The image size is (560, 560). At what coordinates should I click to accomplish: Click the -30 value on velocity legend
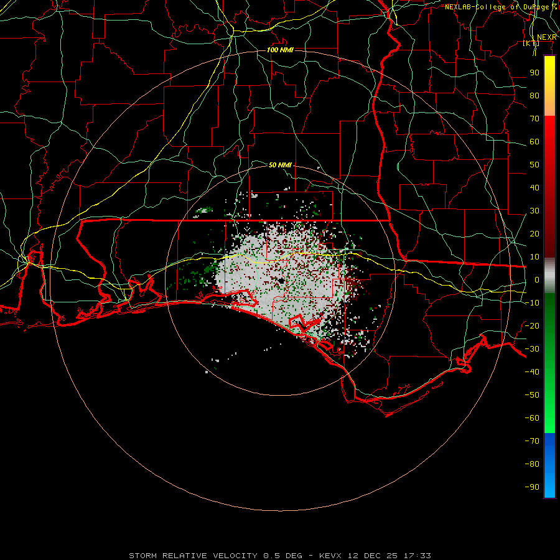[532, 349]
